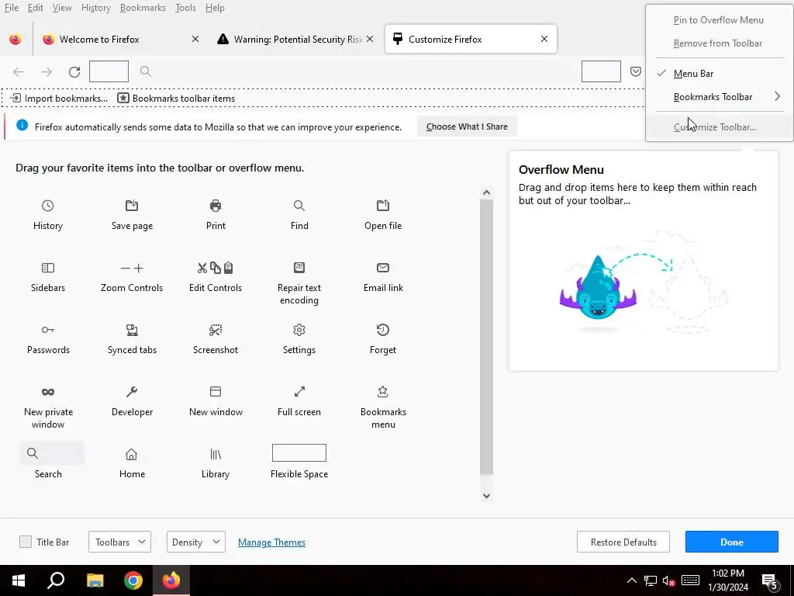This screenshot has width=794, height=596.
Task: Toggle the Title Bar checkbox
Action: 26,542
